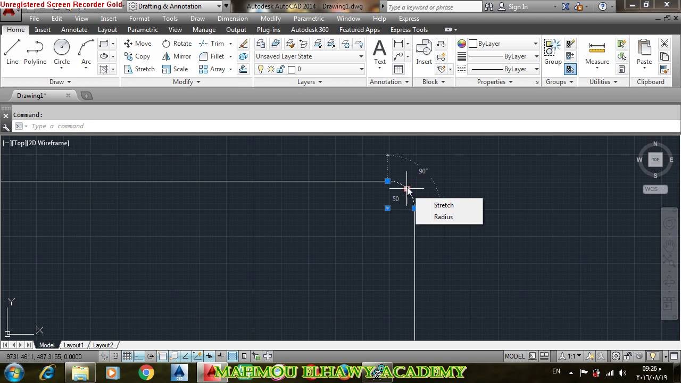Click the keyword search box
This screenshot has width=681, height=383.
[434, 7]
